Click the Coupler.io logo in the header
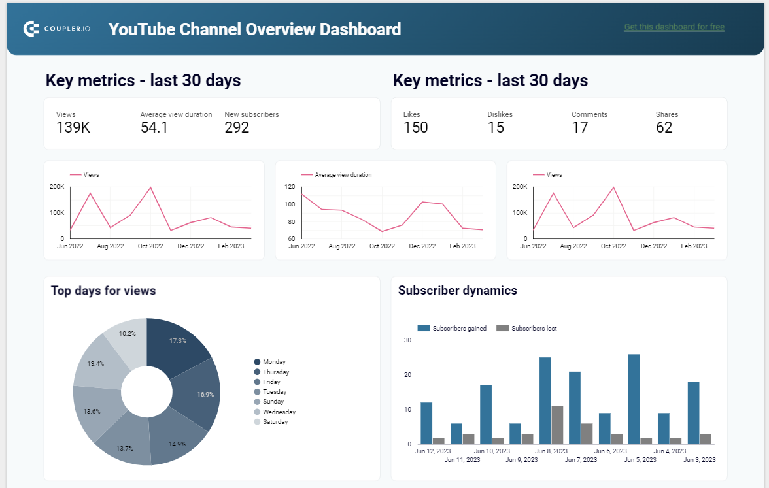The height and width of the screenshot is (488, 769). click(58, 28)
